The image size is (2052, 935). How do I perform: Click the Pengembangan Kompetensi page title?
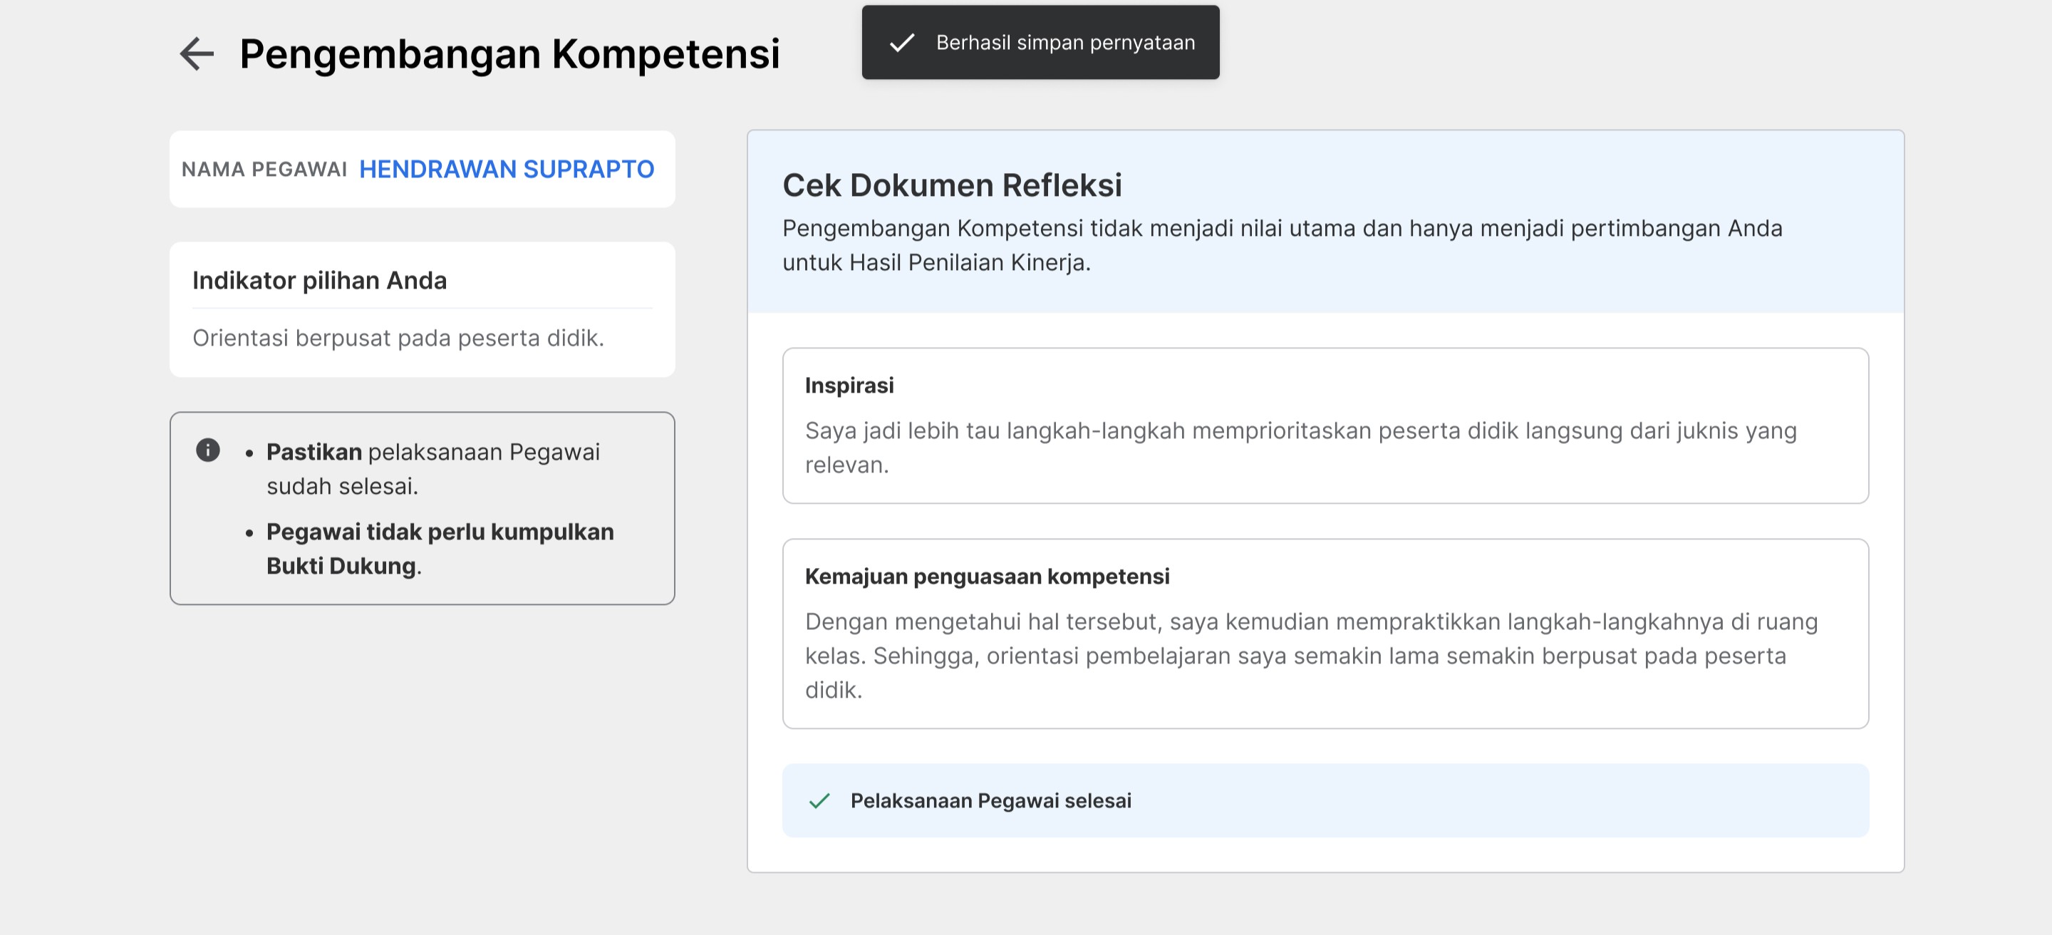(510, 54)
